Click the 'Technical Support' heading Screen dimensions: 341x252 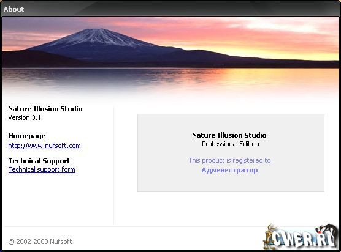pos(39,161)
